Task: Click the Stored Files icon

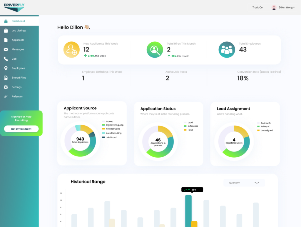Action: pos(6,78)
